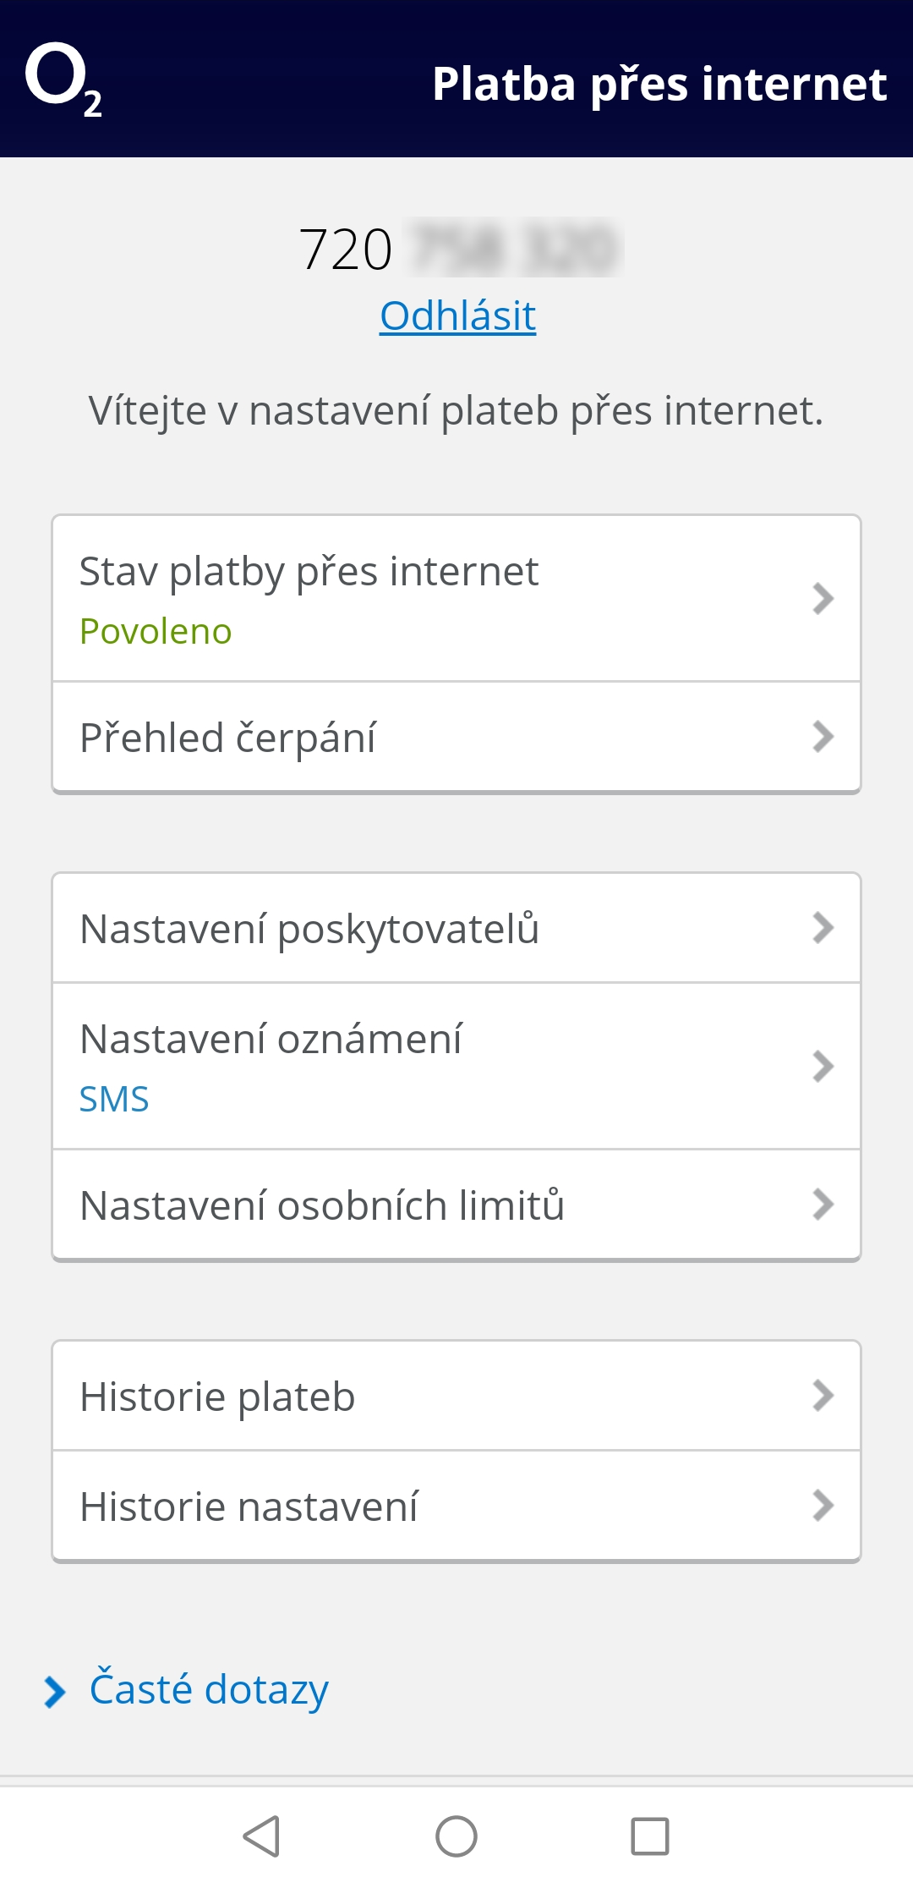
Task: Open Historie nastavení menu item
Action: click(x=249, y=1507)
